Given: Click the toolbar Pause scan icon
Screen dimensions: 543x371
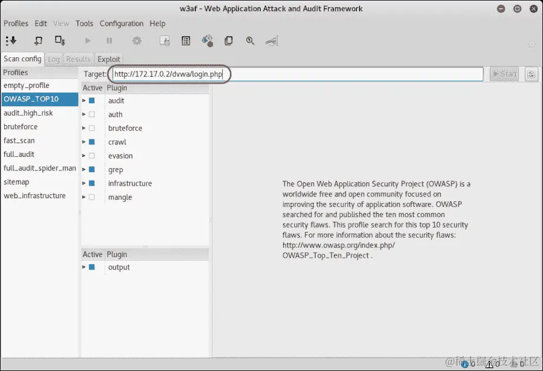Looking at the screenshot, I should [x=109, y=41].
